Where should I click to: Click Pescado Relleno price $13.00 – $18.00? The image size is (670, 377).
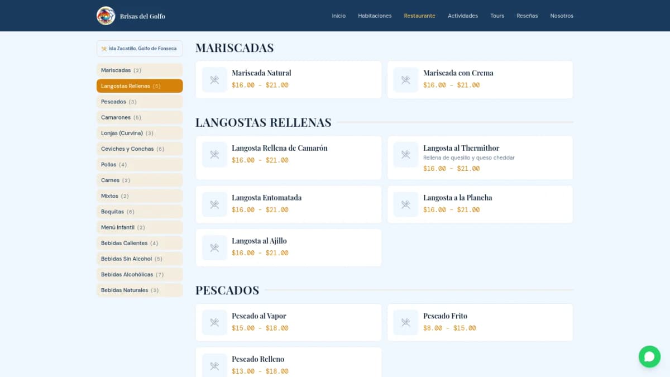click(x=260, y=371)
